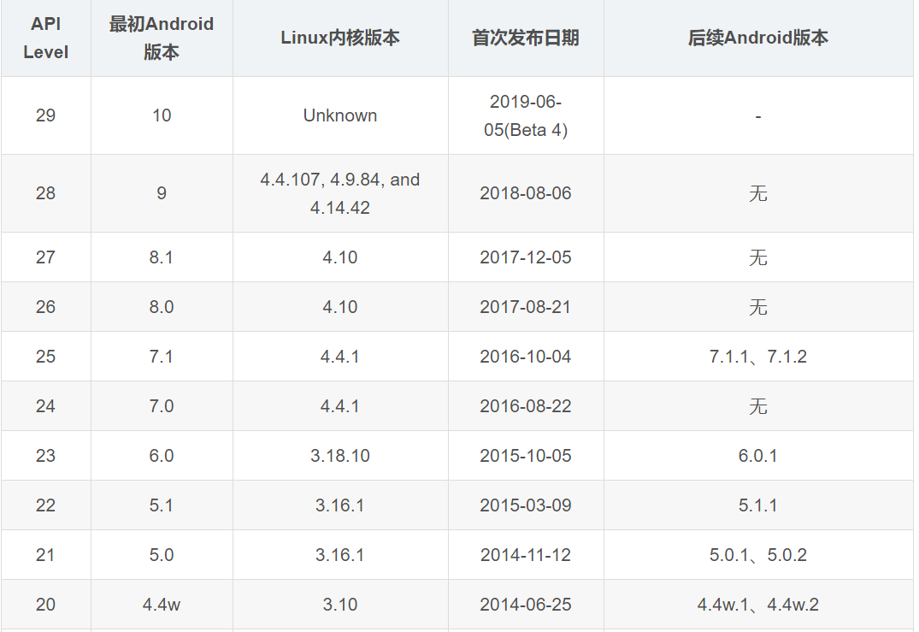Click the 5.1.1 subsequent version cell
This screenshot has width=919, height=632.
(758, 505)
